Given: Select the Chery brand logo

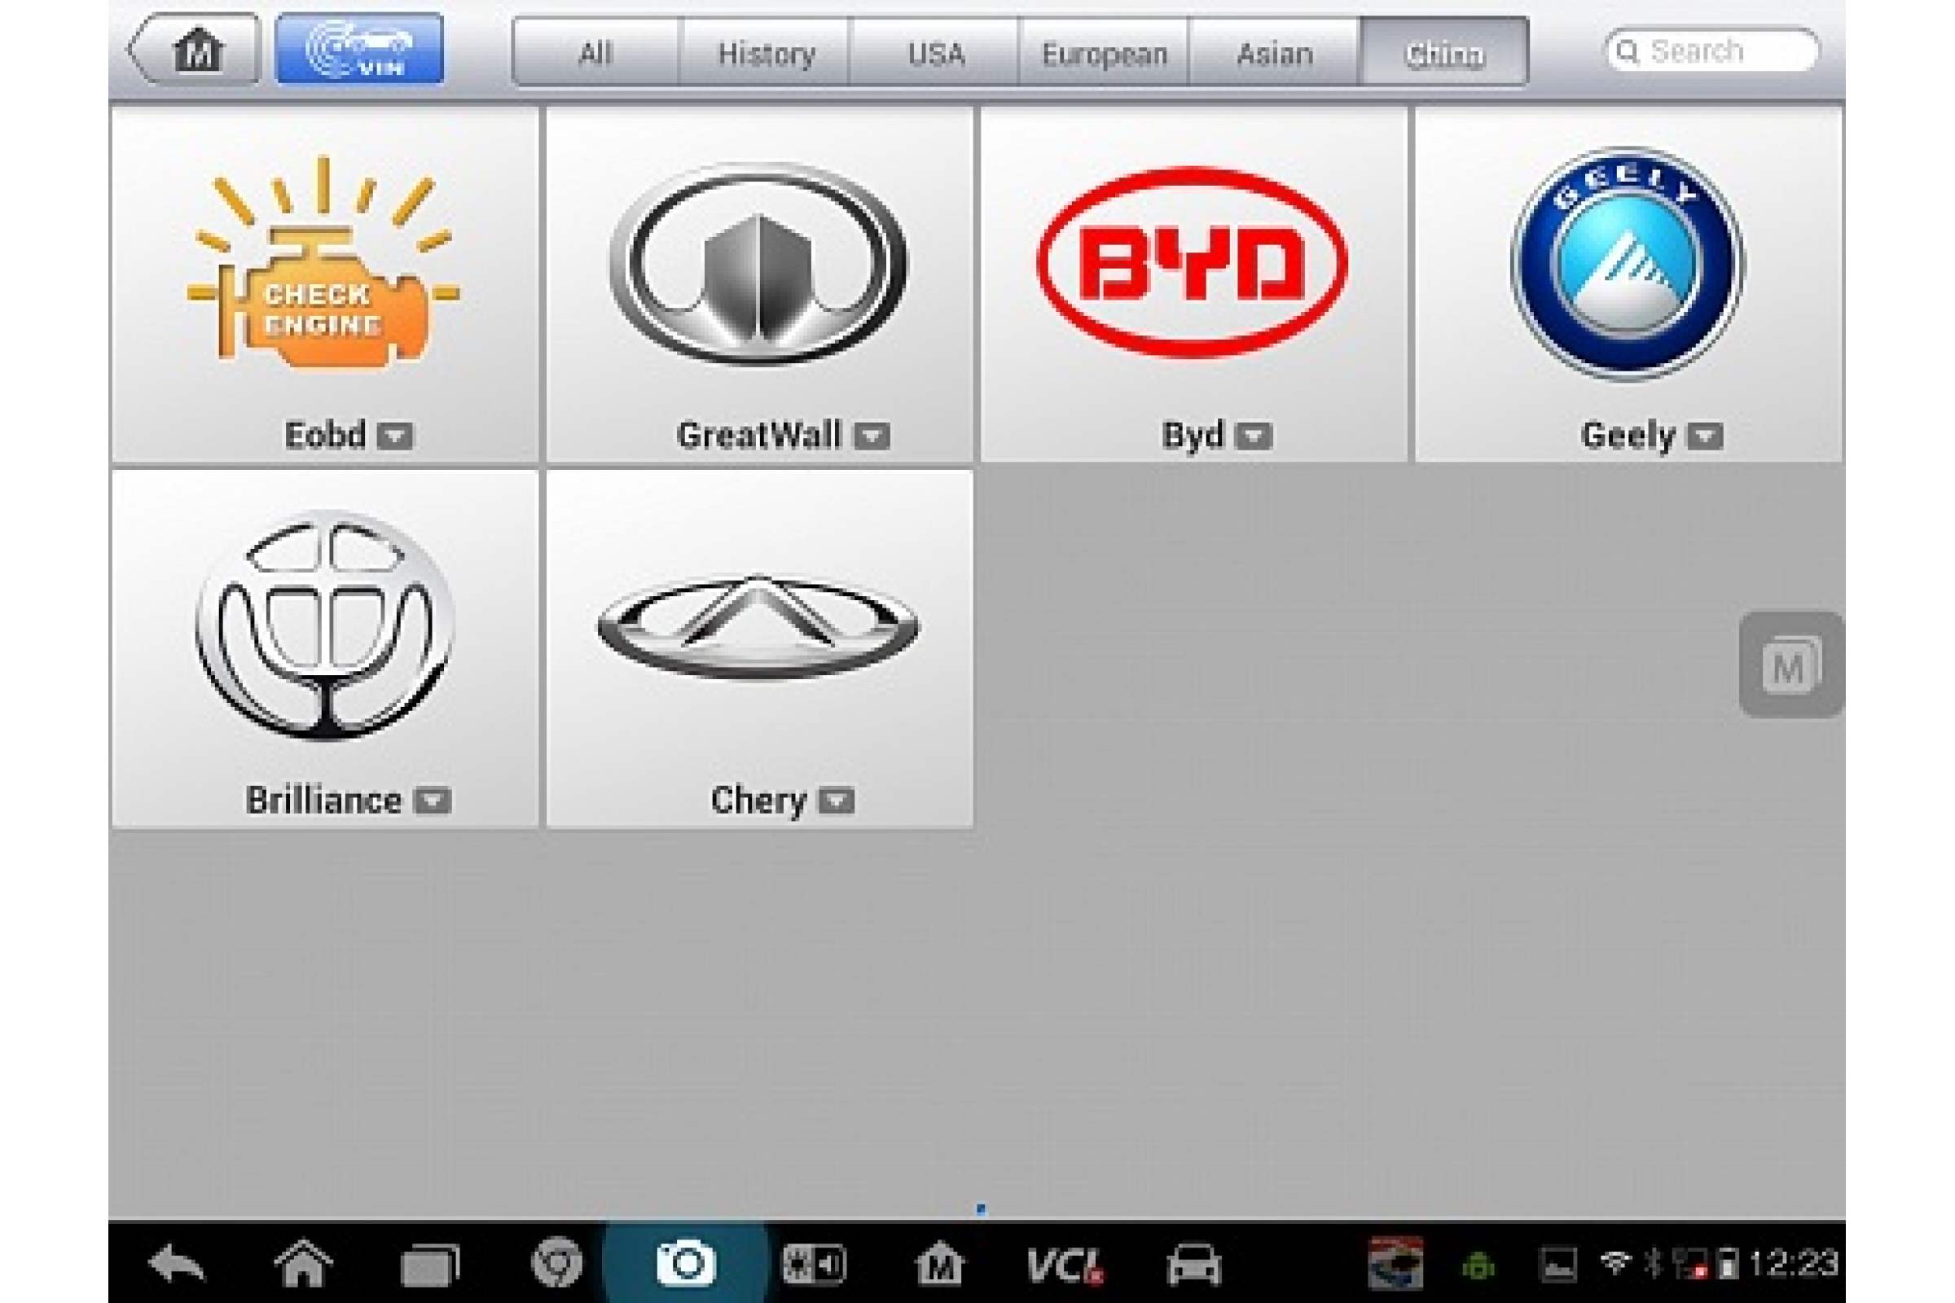Looking at the screenshot, I should point(758,627).
